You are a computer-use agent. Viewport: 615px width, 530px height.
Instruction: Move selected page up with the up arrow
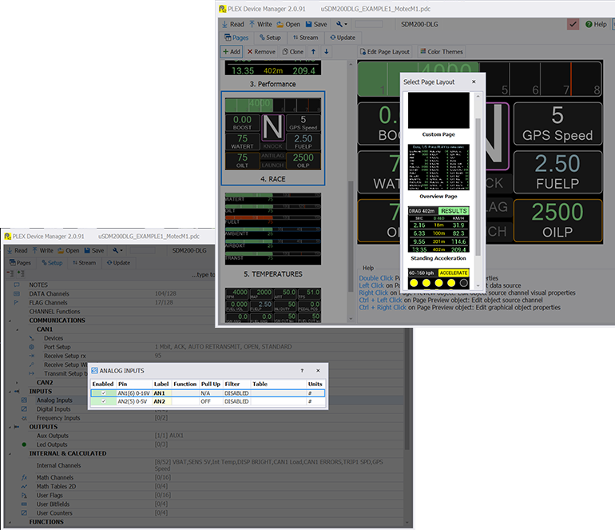pyautogui.click(x=313, y=51)
